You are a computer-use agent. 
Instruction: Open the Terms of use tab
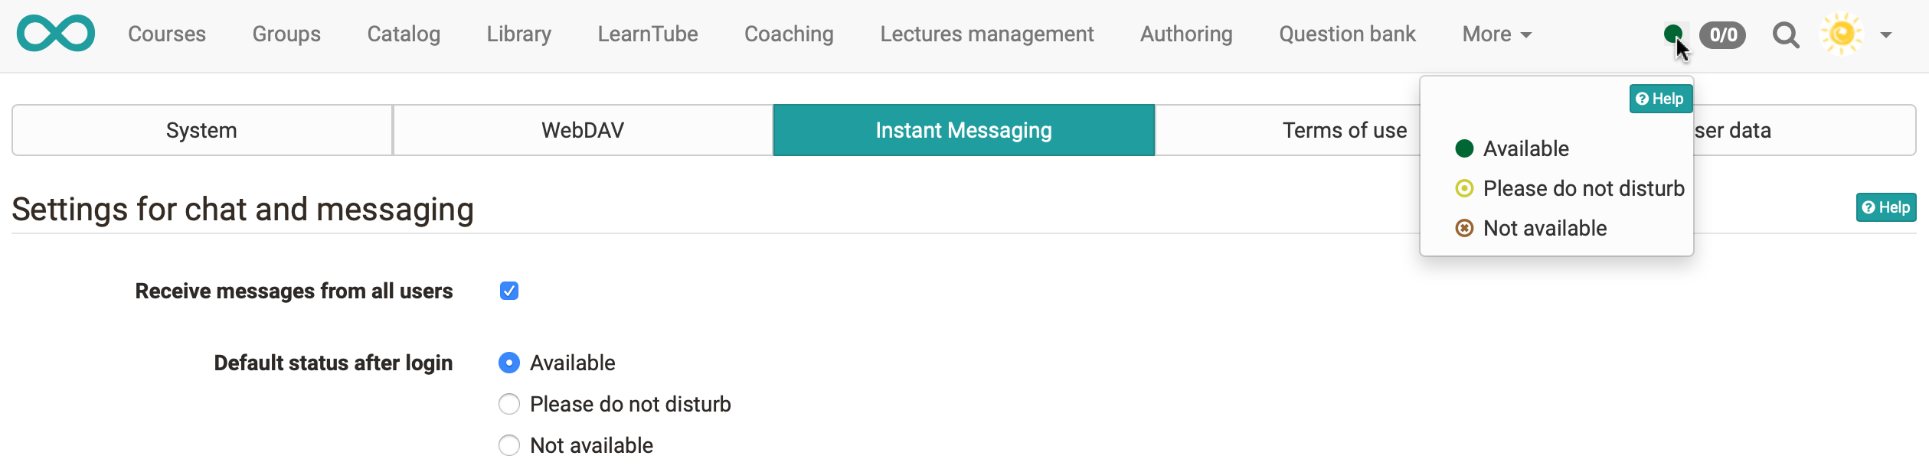tap(1302, 130)
